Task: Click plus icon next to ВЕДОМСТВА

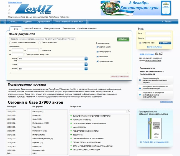Action: tap(71, 134)
